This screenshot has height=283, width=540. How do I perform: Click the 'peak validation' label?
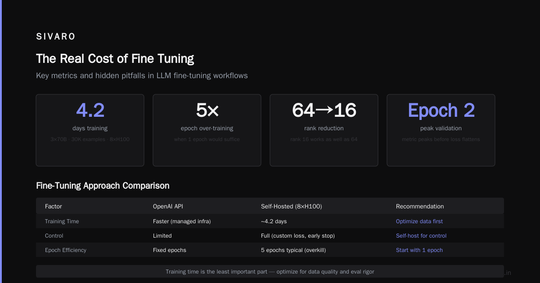tap(441, 128)
